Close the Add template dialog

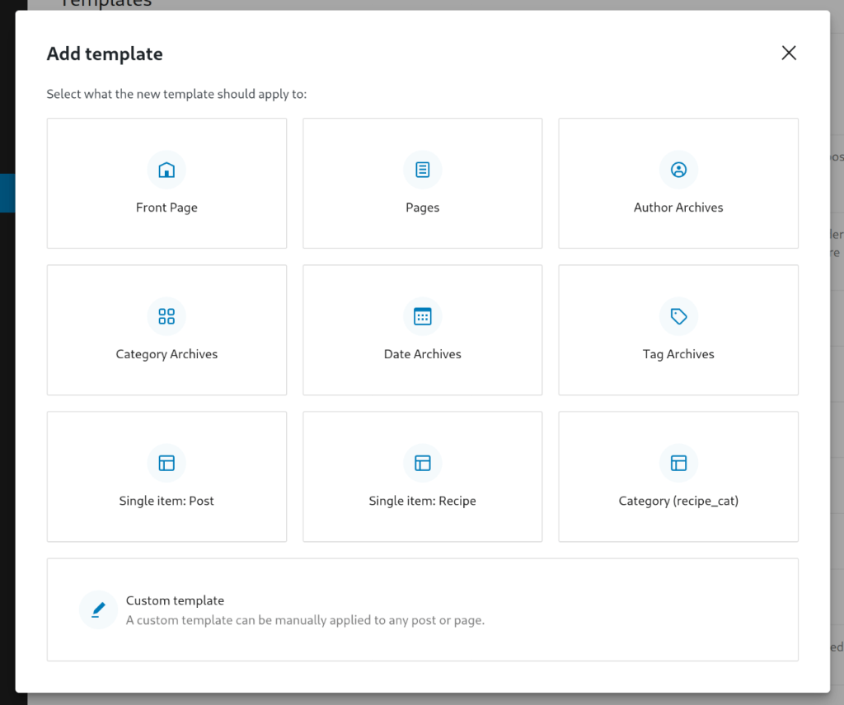click(789, 54)
